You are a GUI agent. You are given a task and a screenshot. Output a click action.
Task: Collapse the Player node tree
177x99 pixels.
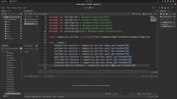point(2,17)
